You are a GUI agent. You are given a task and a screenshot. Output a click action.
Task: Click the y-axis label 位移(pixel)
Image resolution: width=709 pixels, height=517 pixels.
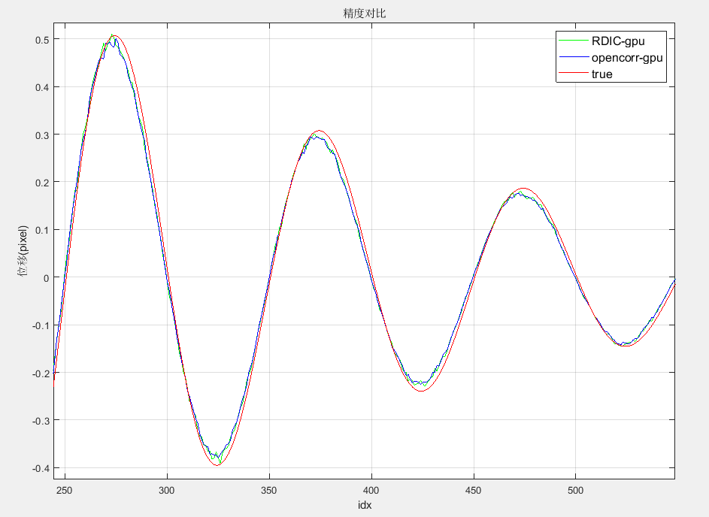[23, 252]
